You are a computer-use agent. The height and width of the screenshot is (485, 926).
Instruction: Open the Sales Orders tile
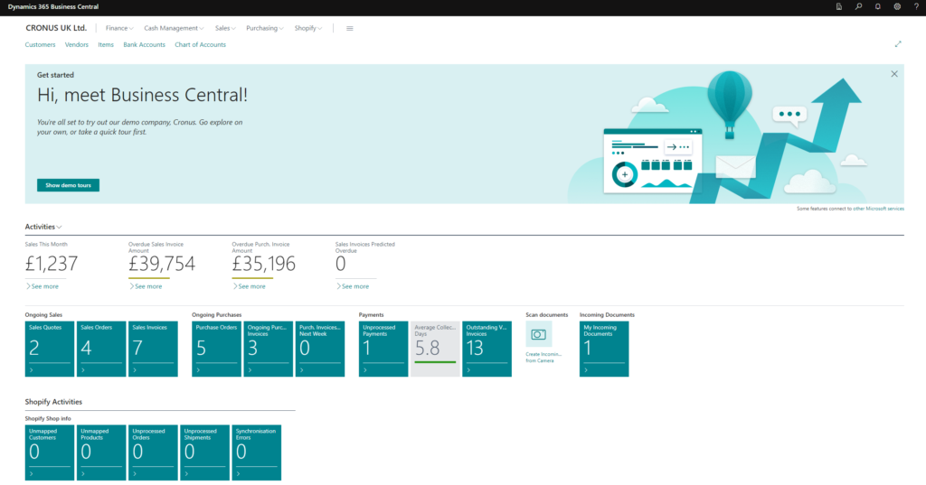coord(101,349)
